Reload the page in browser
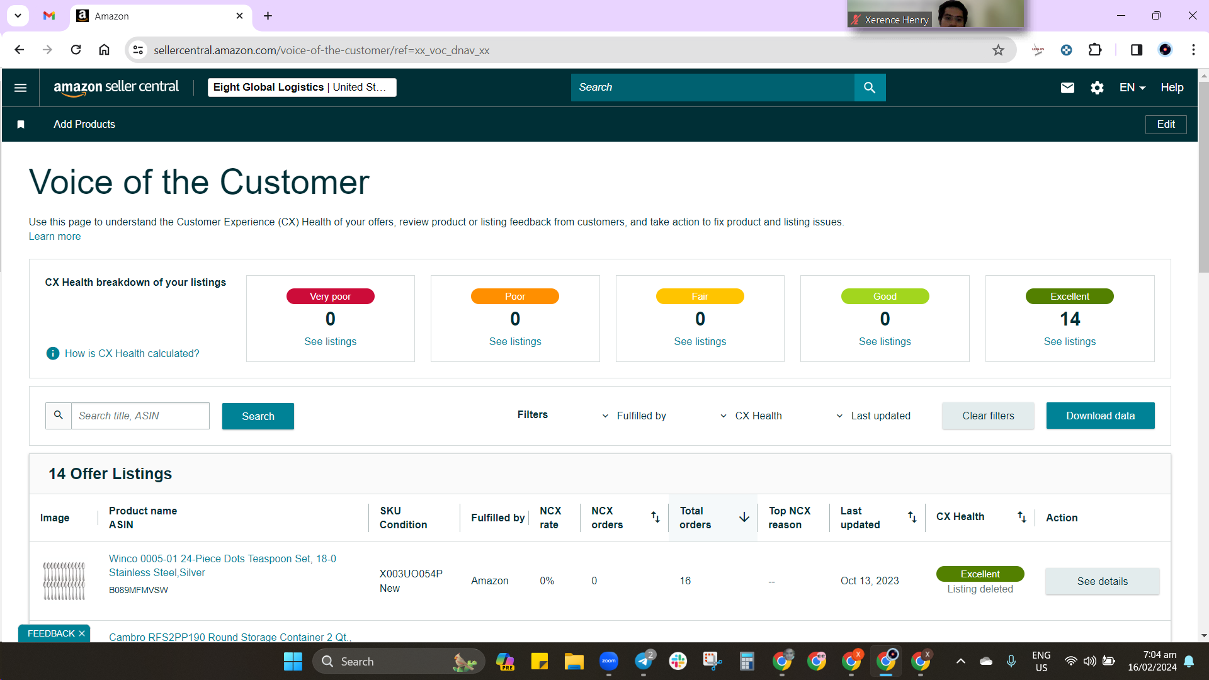Screen dimensions: 1209x680 pyautogui.click(x=76, y=50)
